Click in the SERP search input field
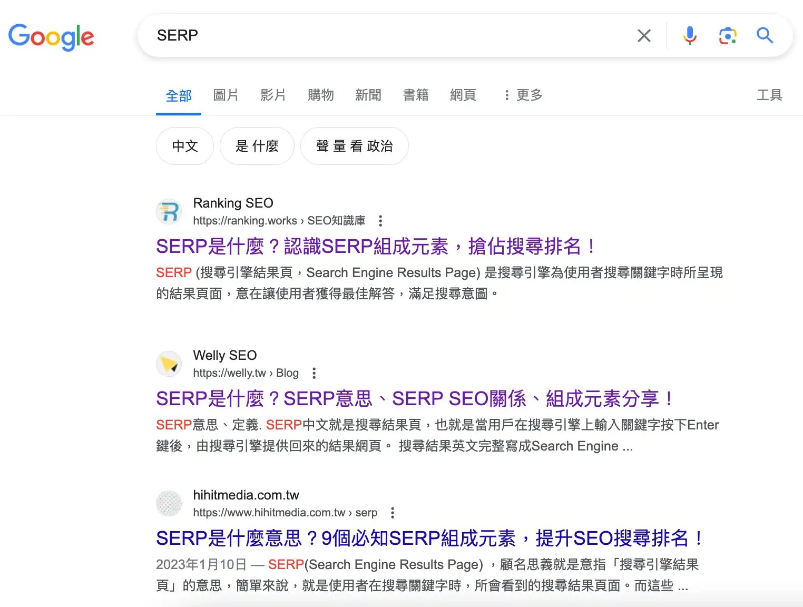 390,36
